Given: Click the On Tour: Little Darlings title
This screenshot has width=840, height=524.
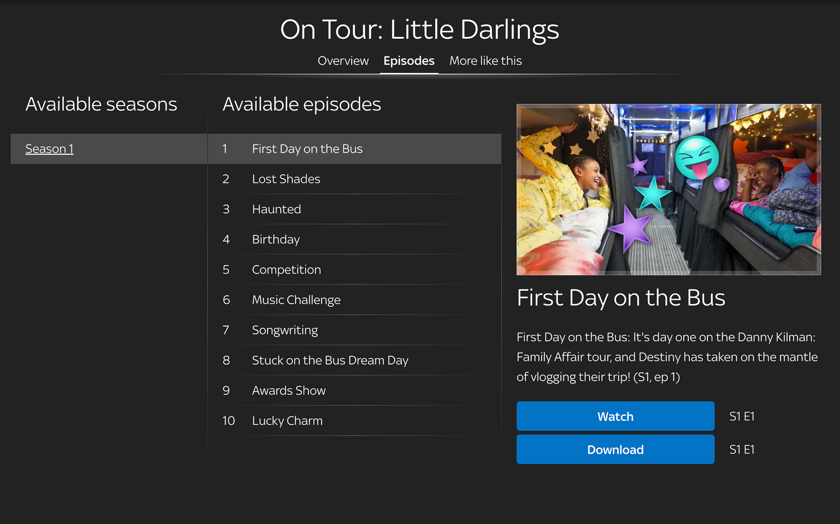Looking at the screenshot, I should click(420, 29).
